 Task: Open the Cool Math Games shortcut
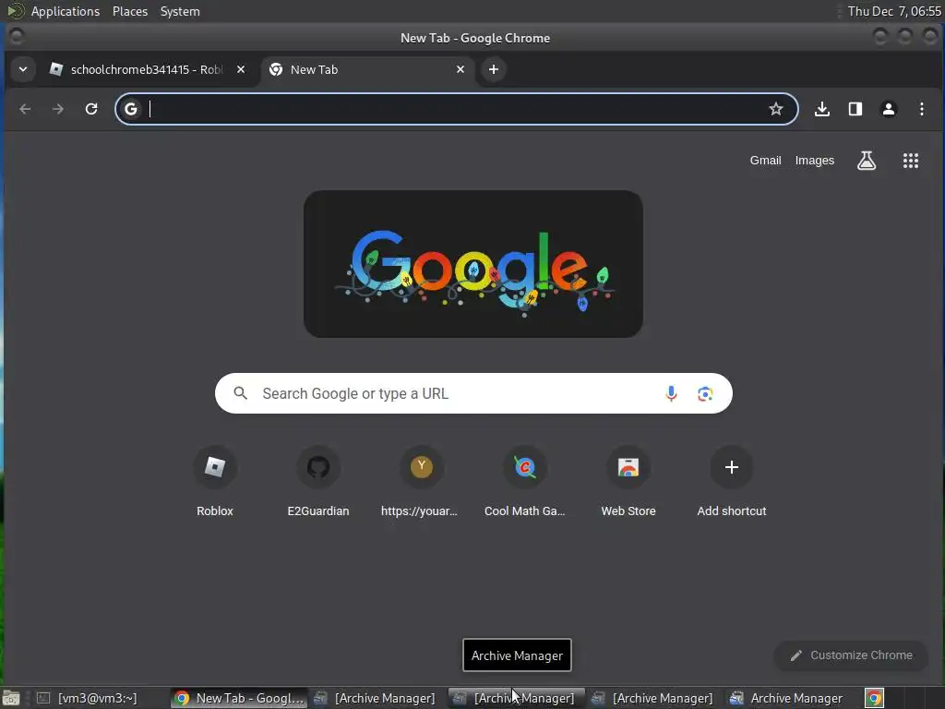[525, 482]
